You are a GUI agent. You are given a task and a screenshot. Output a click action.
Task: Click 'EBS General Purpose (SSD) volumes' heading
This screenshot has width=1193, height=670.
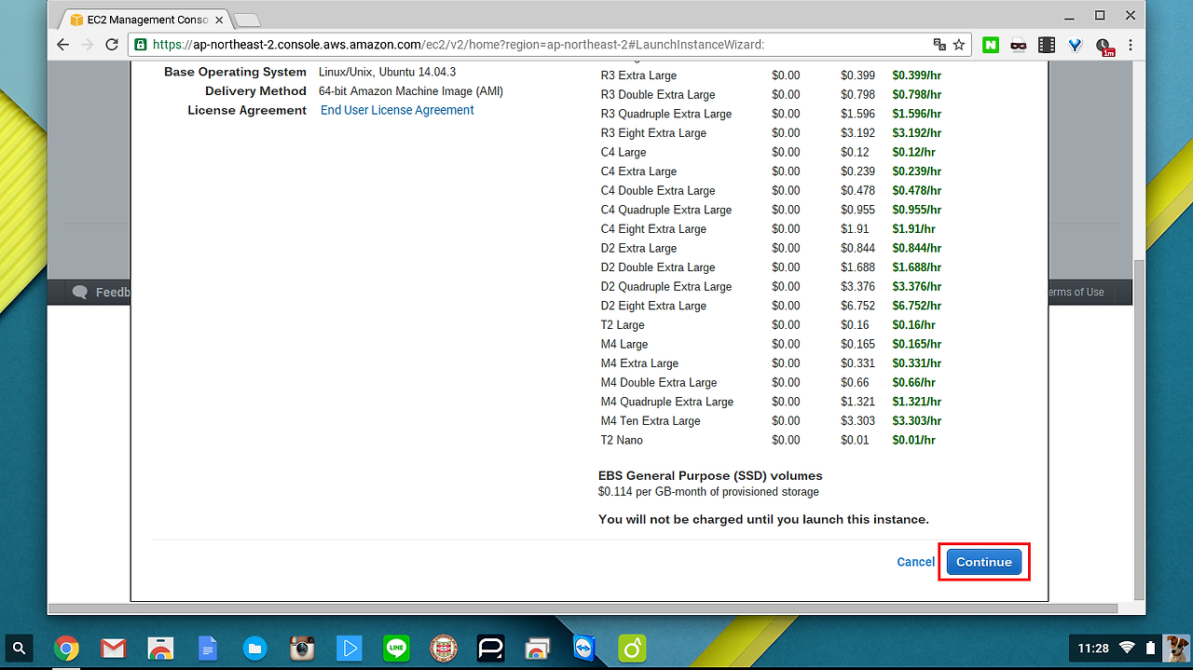pyautogui.click(x=710, y=476)
